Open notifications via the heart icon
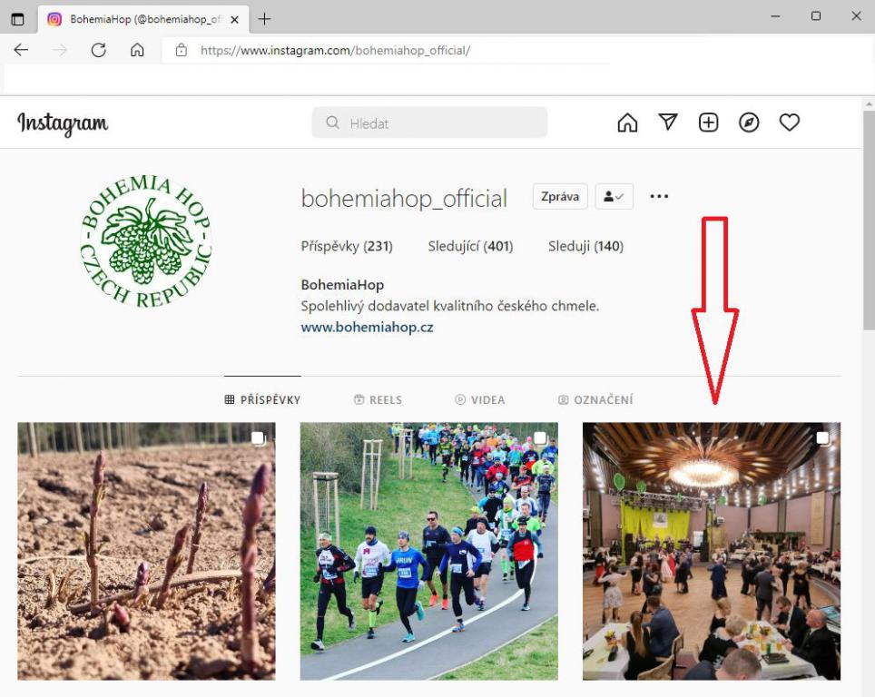Image resolution: width=875 pixels, height=697 pixels. pyautogui.click(x=789, y=122)
